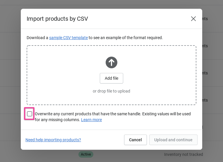Click the 'Import products by CSV' heading
This screenshot has height=162, width=223.
[x=57, y=19]
